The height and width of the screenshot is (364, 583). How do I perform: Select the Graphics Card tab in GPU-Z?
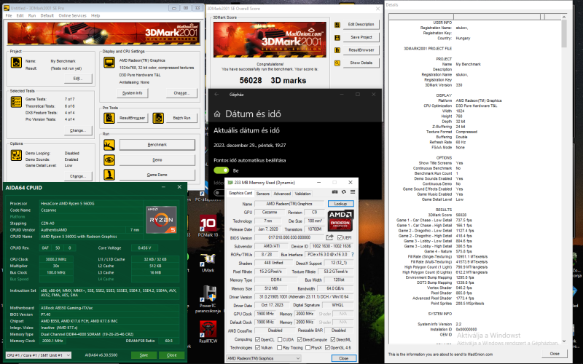(240, 193)
